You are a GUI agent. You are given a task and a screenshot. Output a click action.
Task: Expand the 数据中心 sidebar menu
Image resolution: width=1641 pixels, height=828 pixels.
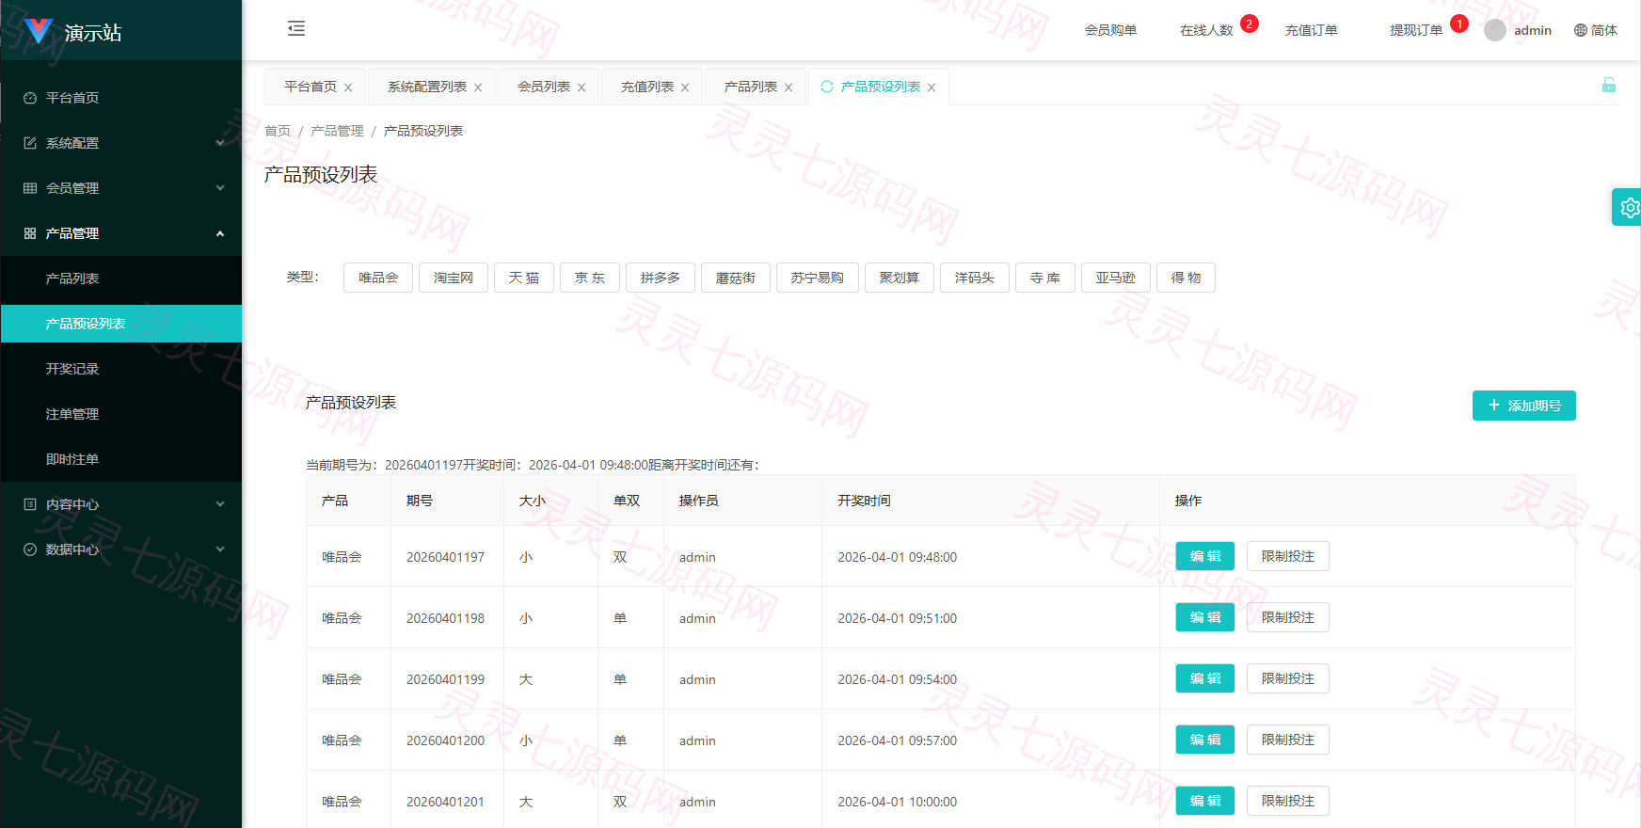click(121, 549)
